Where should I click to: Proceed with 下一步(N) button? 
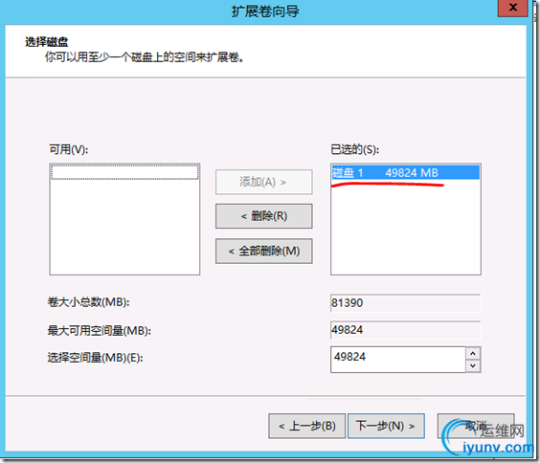coord(386,426)
